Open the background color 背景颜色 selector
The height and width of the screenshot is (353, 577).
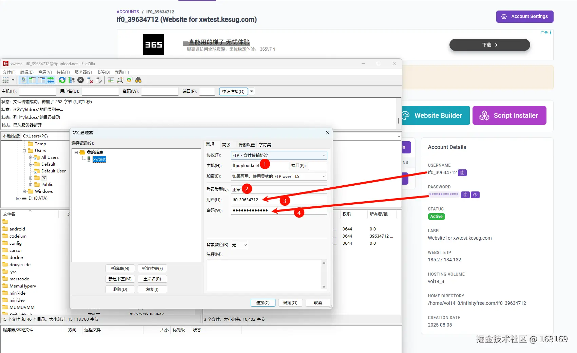[x=239, y=245]
